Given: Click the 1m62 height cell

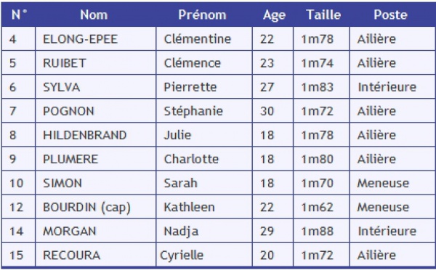Looking at the screenshot, I should [318, 208].
